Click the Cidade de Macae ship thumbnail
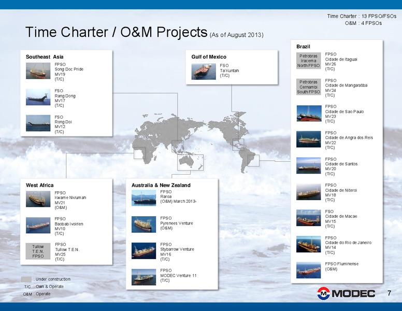Screen dimensions: 402x311 (308, 218)
